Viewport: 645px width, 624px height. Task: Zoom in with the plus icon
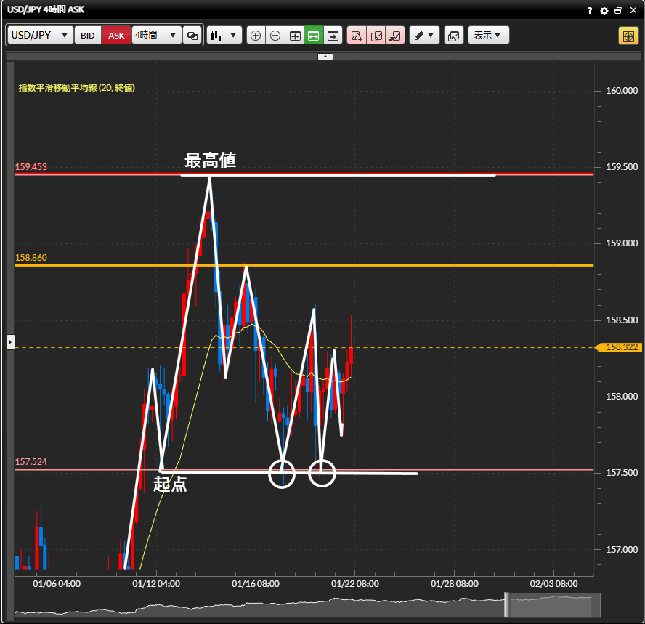click(256, 35)
